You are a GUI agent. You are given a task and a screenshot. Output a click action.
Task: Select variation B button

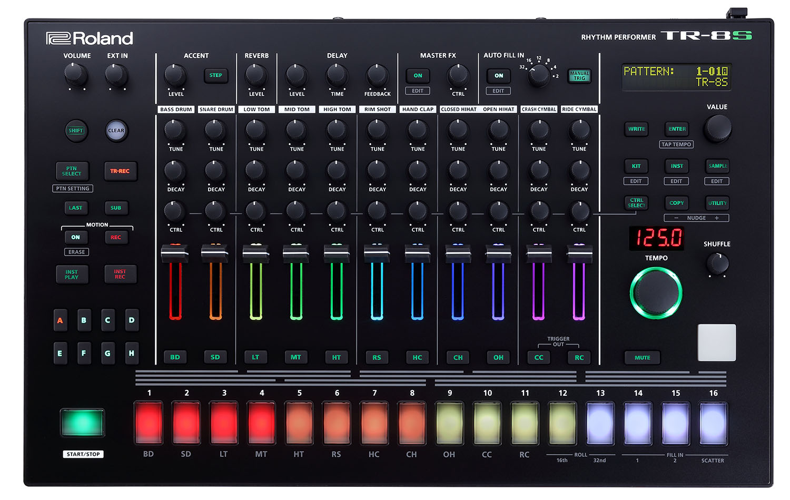[x=84, y=320]
